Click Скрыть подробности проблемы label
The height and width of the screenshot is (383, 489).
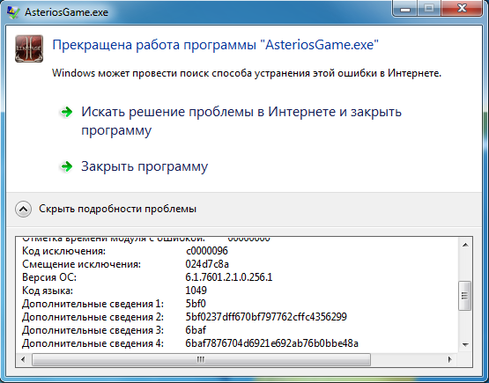click(x=117, y=209)
